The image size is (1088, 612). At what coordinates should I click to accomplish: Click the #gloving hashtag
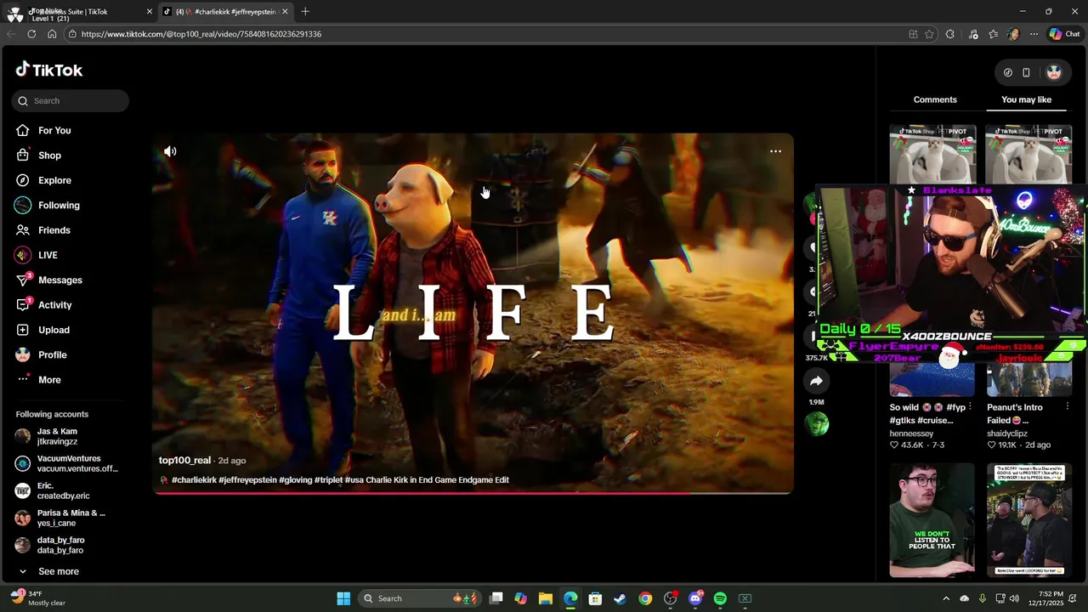[296, 480]
